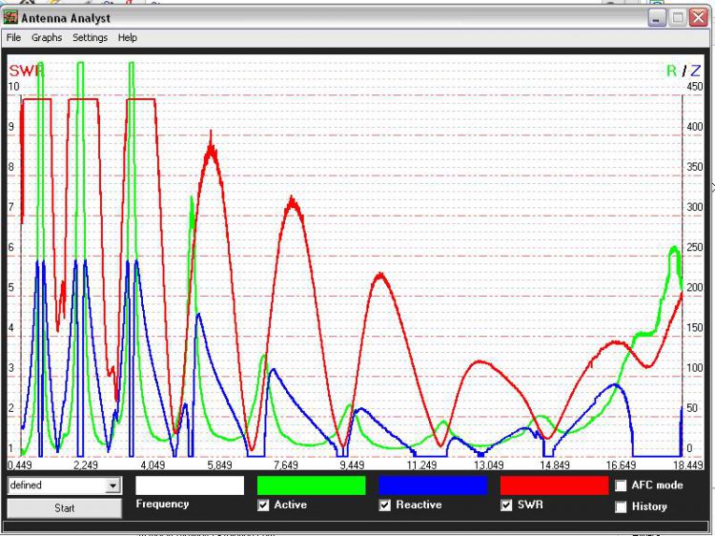The height and width of the screenshot is (536, 715).
Task: Click the maximize window button
Action: coord(678,18)
